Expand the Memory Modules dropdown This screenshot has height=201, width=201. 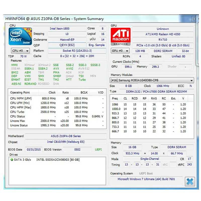coord(192,80)
